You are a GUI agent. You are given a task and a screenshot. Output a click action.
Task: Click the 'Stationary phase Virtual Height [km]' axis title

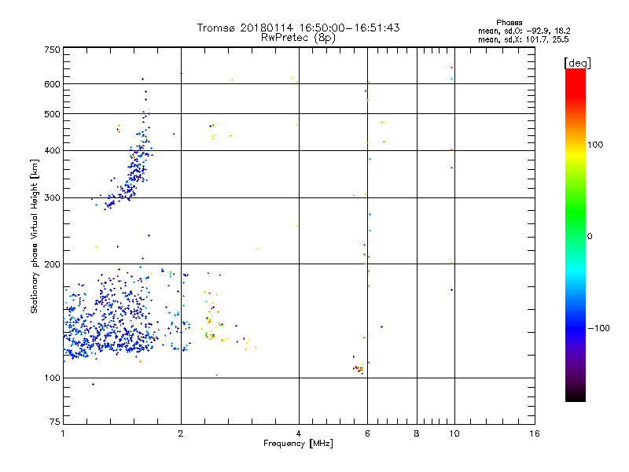35,236
